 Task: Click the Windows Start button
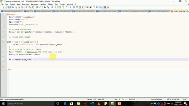3,103
